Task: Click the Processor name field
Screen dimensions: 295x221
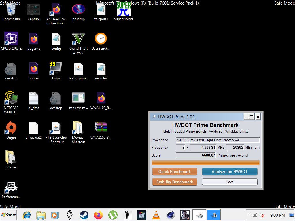Action: [218, 140]
